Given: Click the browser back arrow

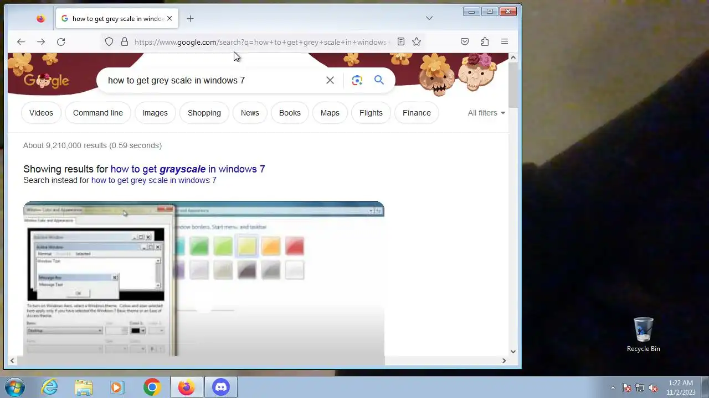Looking at the screenshot, I should 21,41.
